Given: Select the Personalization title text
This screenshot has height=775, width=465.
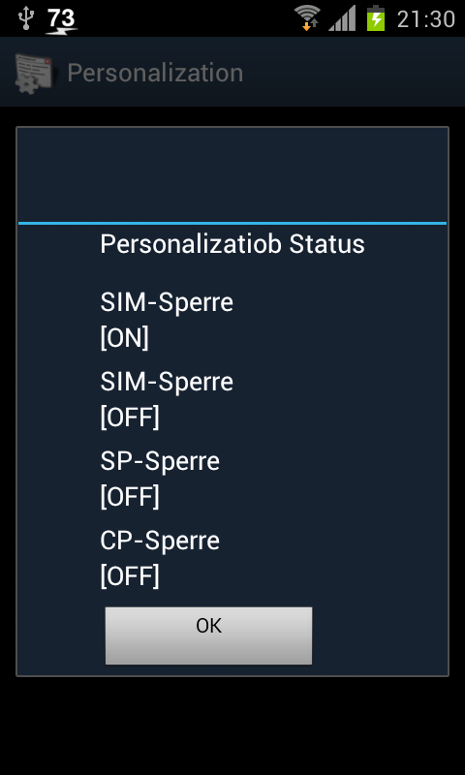Looking at the screenshot, I should point(155,74).
